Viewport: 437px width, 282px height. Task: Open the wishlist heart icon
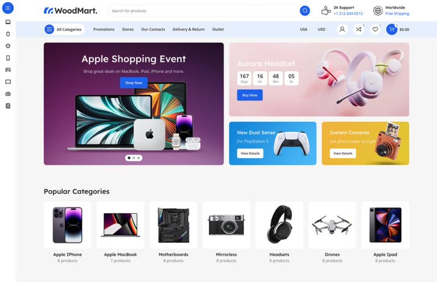coord(375,29)
